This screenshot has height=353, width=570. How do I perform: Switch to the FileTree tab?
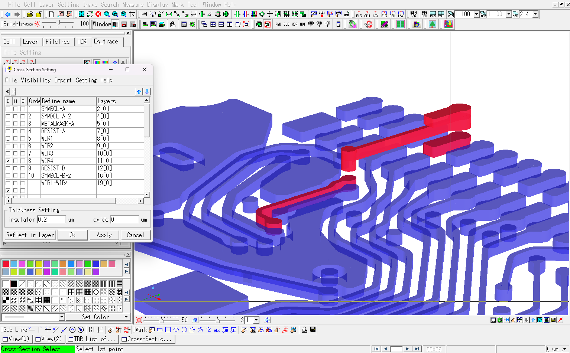[58, 42]
